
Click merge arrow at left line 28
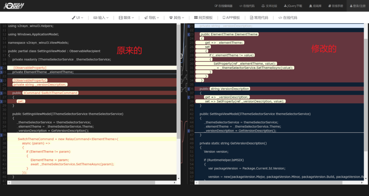coord(1,102)
